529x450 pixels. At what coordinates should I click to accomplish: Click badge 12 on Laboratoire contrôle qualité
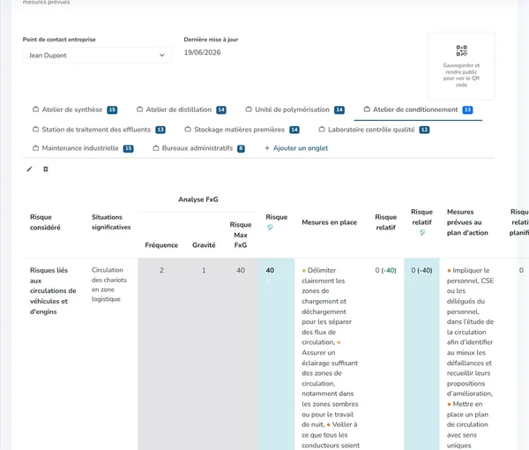pyautogui.click(x=424, y=130)
